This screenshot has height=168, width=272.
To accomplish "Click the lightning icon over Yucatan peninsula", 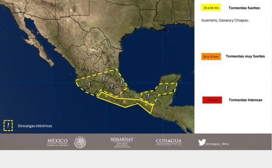I will (x=166, y=88).
